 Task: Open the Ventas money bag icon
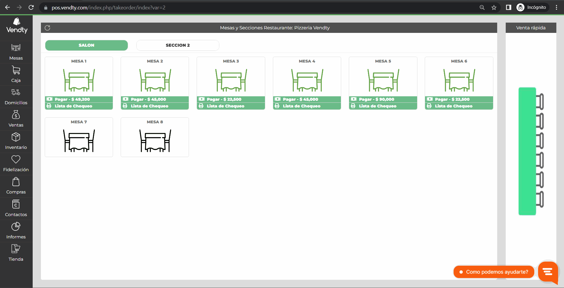[16, 114]
